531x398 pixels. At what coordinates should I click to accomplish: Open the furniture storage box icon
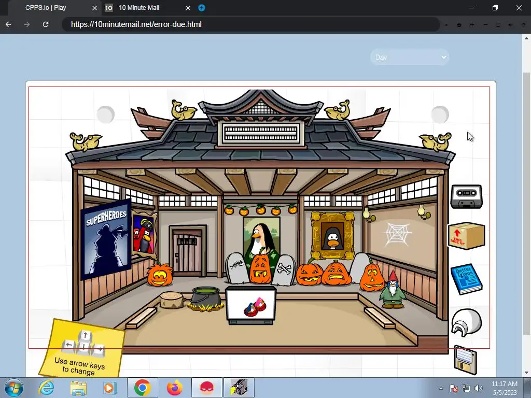click(466, 236)
